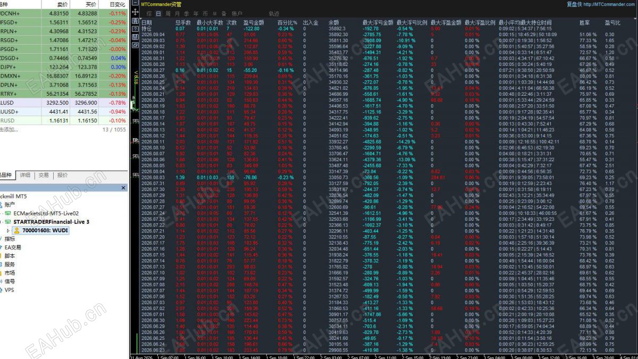
Task: Click the question mark help icon
Action: [x=135, y=29]
